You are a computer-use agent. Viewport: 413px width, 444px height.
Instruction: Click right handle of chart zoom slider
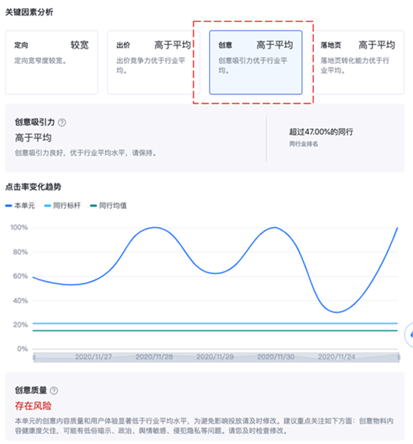click(398, 358)
